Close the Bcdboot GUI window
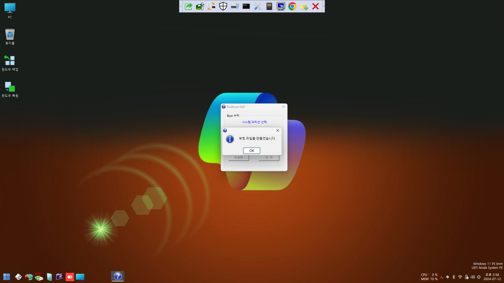Image resolution: width=504 pixels, height=283 pixels. 283,107
